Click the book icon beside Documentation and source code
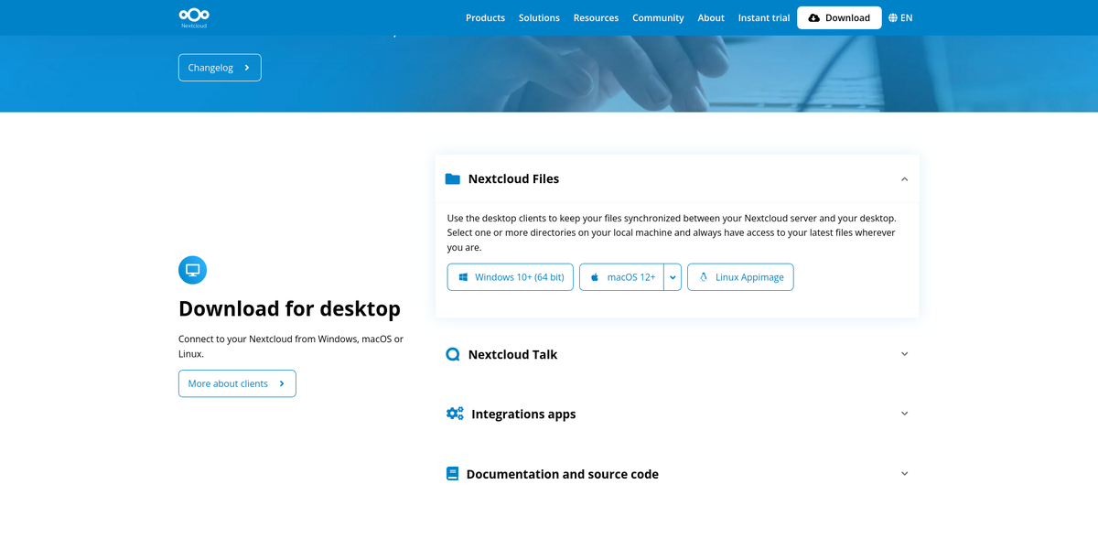This screenshot has height=549, width=1098. coord(451,473)
